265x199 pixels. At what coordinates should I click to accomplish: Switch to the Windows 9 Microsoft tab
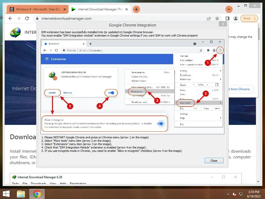click(38, 9)
